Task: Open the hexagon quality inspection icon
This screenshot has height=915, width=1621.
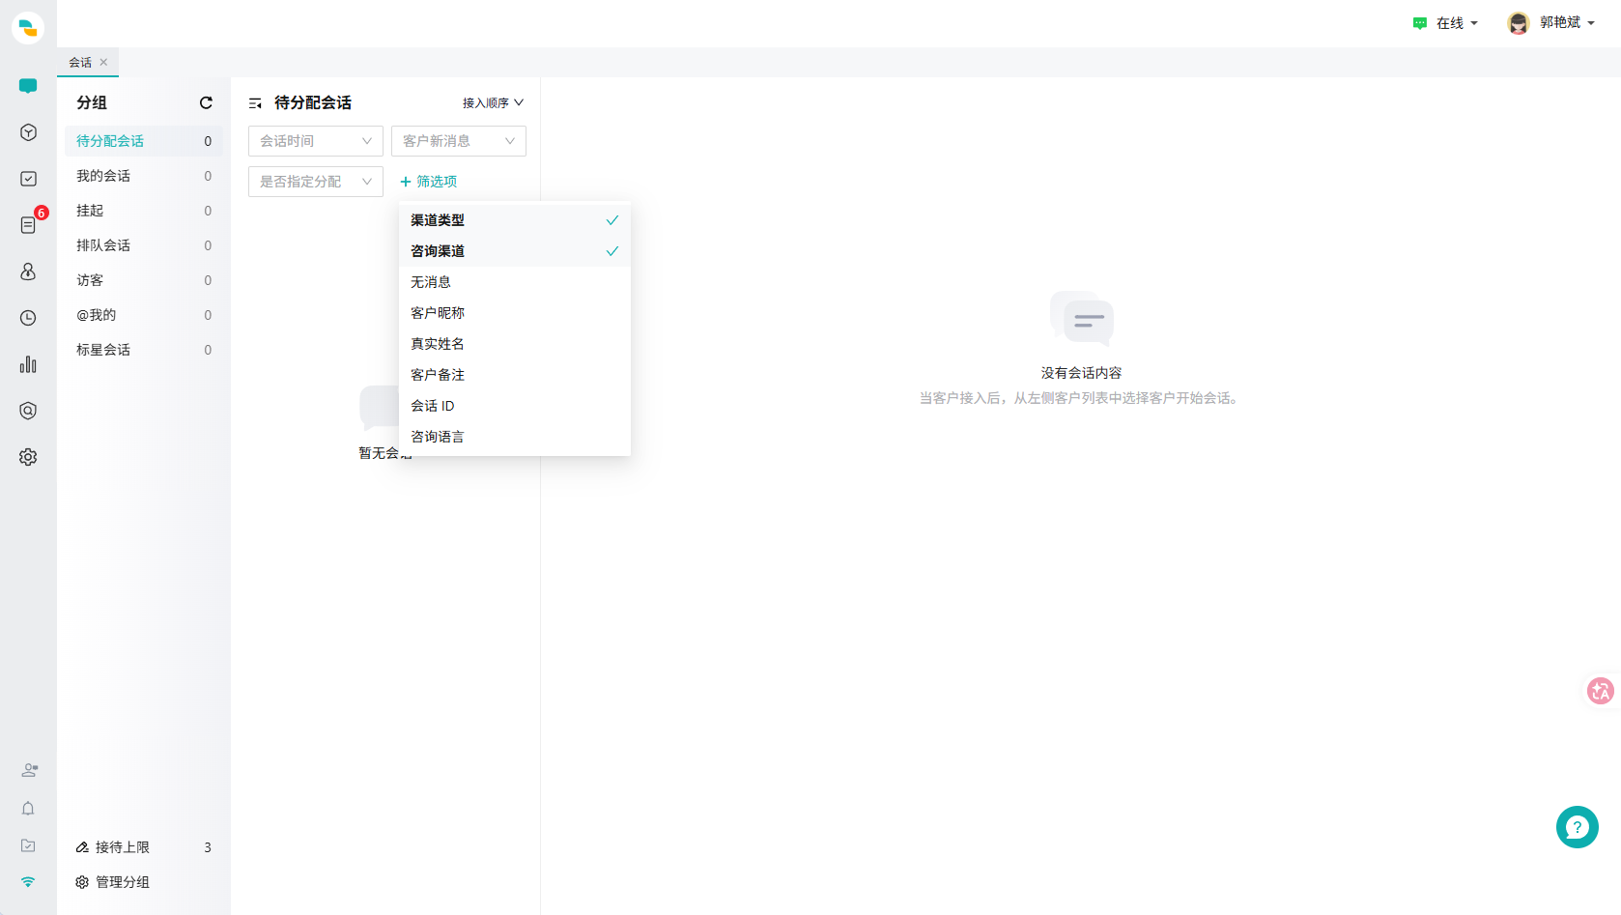Action: click(x=28, y=411)
